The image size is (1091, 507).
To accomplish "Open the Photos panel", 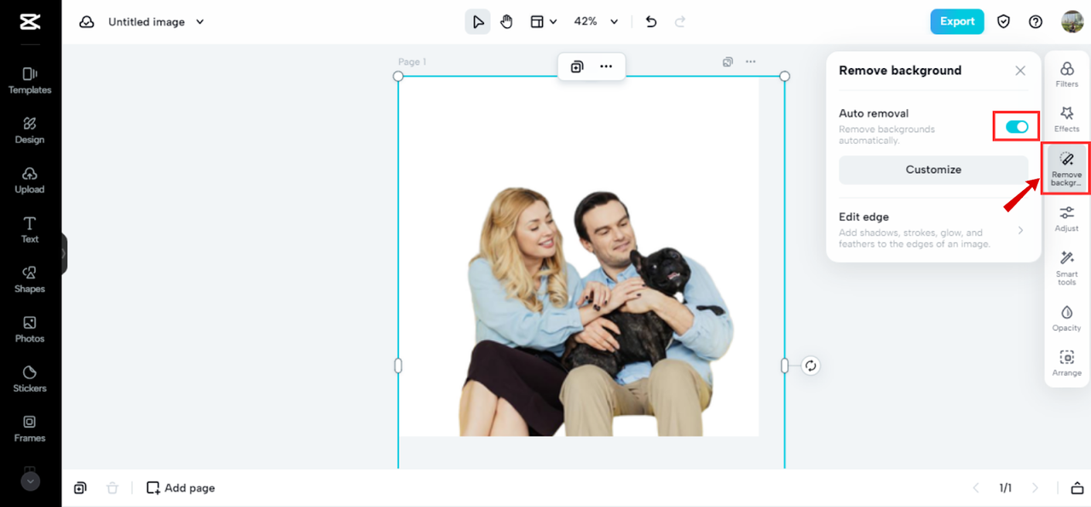I will click(x=30, y=330).
